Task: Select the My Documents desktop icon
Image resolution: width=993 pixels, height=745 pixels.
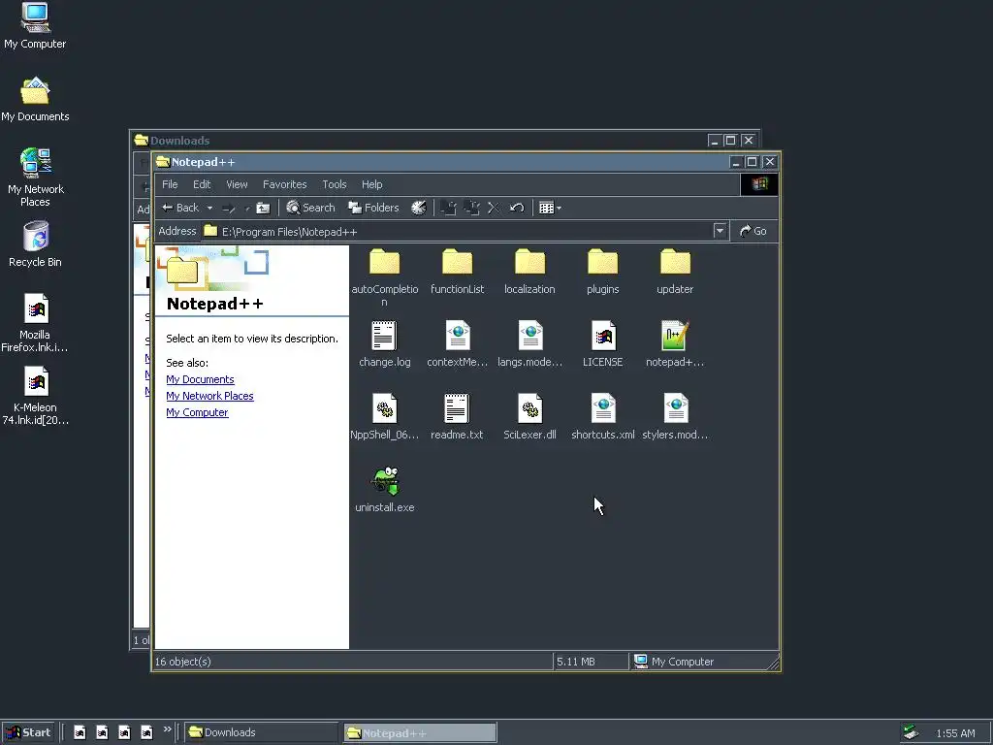Action: click(35, 99)
